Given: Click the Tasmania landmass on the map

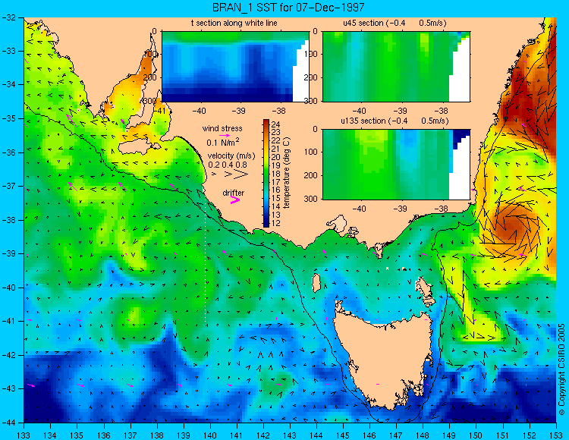Looking at the screenshot, I should pyautogui.click(x=385, y=359).
